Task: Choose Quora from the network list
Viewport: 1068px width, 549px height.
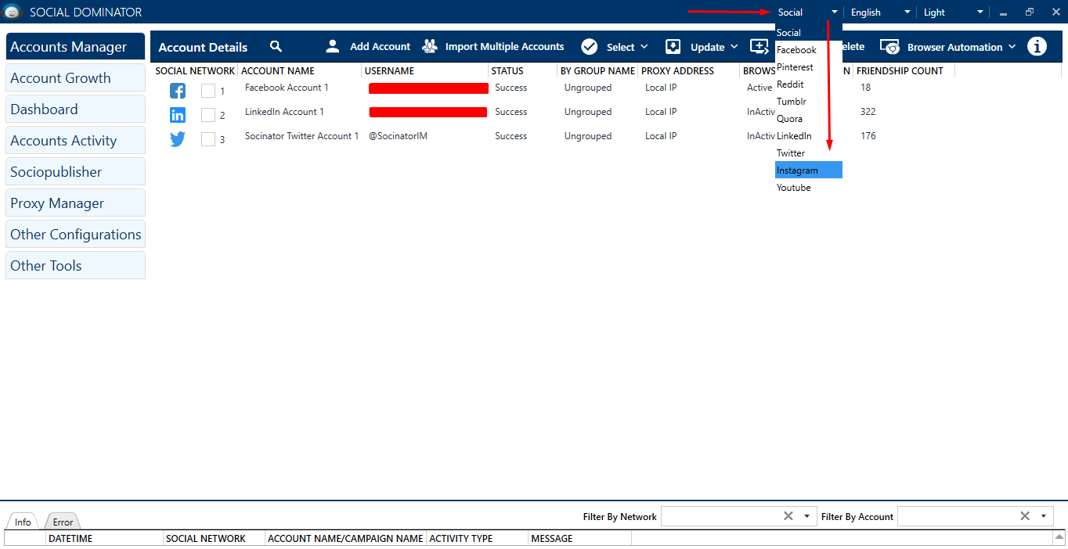Action: click(809, 119)
